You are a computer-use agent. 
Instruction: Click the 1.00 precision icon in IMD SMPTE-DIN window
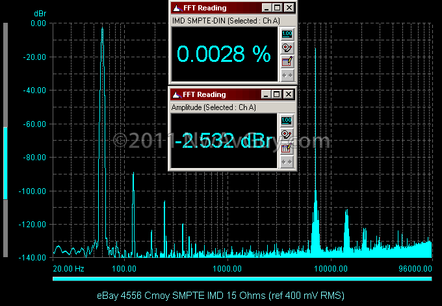(x=287, y=34)
